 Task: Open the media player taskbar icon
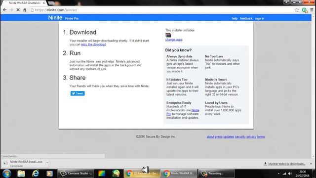coord(49,174)
